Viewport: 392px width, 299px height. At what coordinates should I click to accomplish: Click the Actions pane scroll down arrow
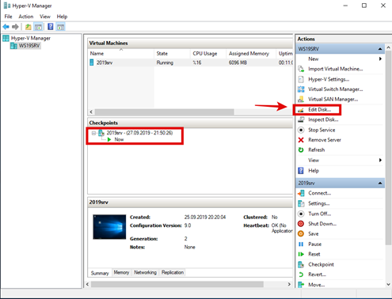[388, 284]
